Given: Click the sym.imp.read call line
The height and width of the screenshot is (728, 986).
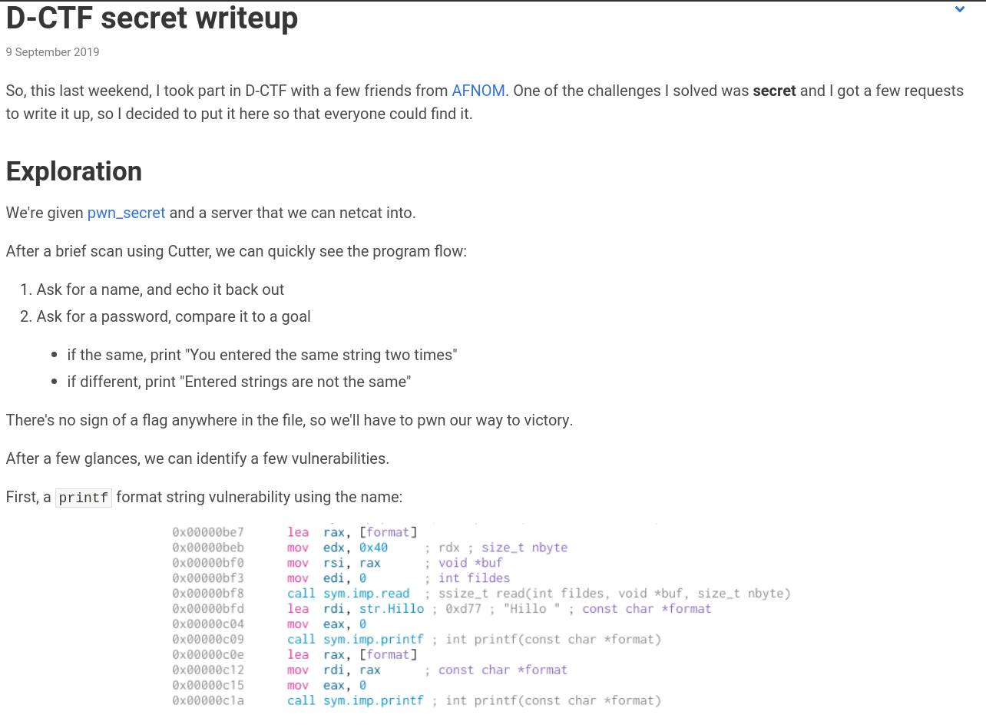Looking at the screenshot, I should 481,594.
